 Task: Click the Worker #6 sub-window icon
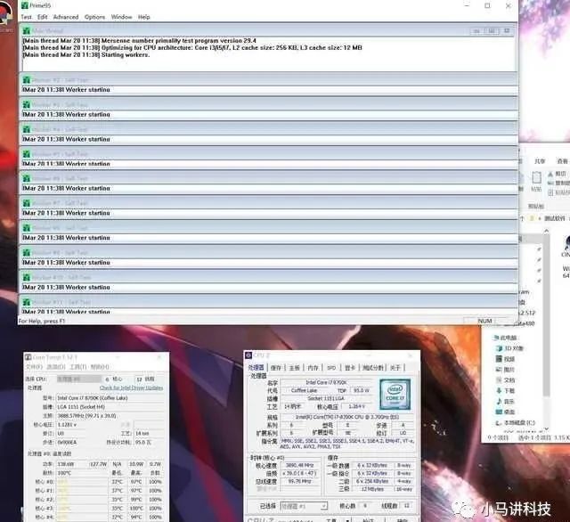pos(27,178)
